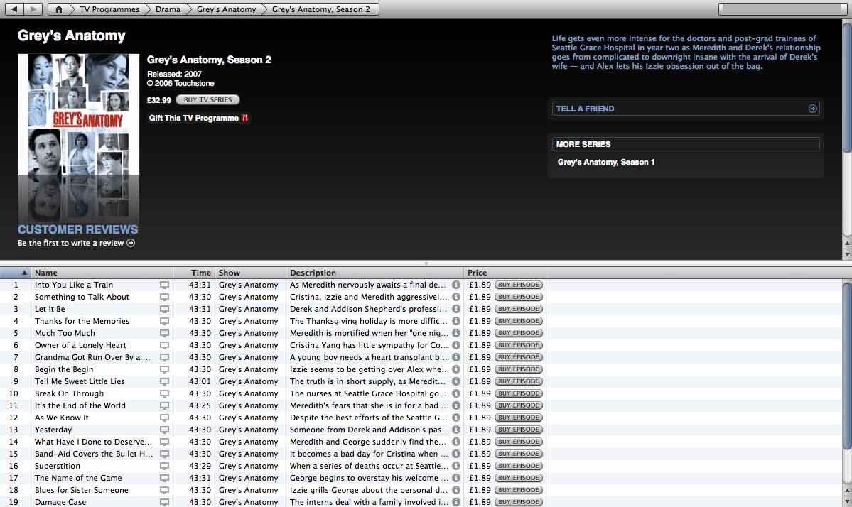Select episode row Much Too Much

421,333
